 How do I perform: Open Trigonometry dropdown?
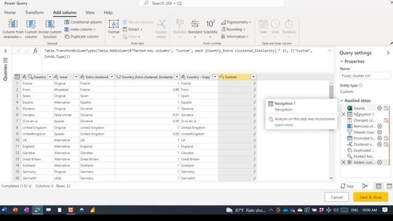click(236, 22)
